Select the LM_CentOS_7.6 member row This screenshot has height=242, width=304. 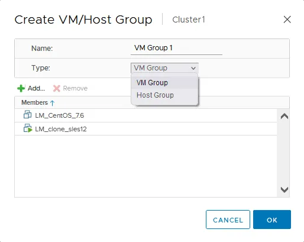[145, 115]
